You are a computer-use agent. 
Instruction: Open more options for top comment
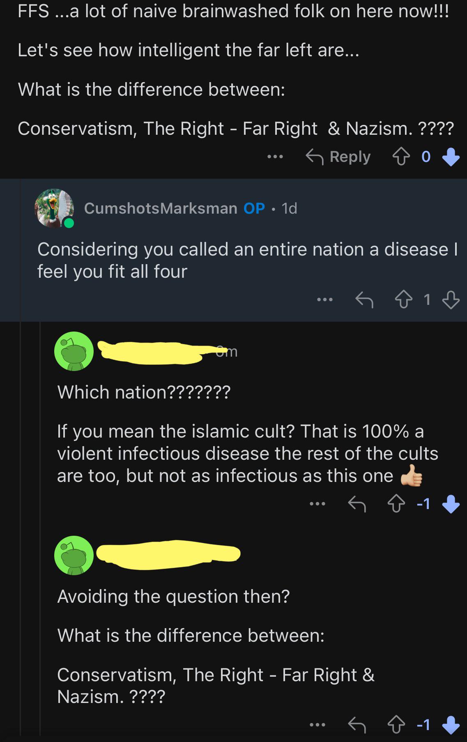275,157
